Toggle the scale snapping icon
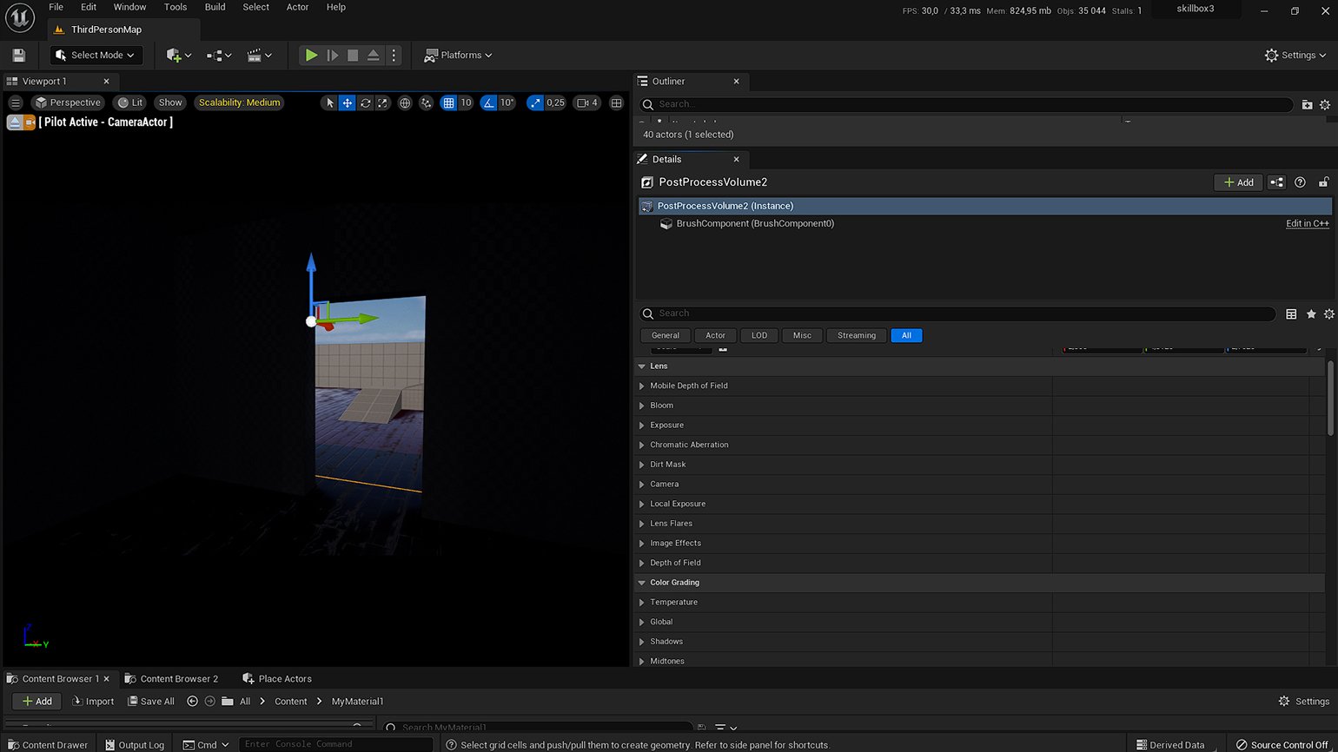1338x752 pixels. [x=534, y=102]
